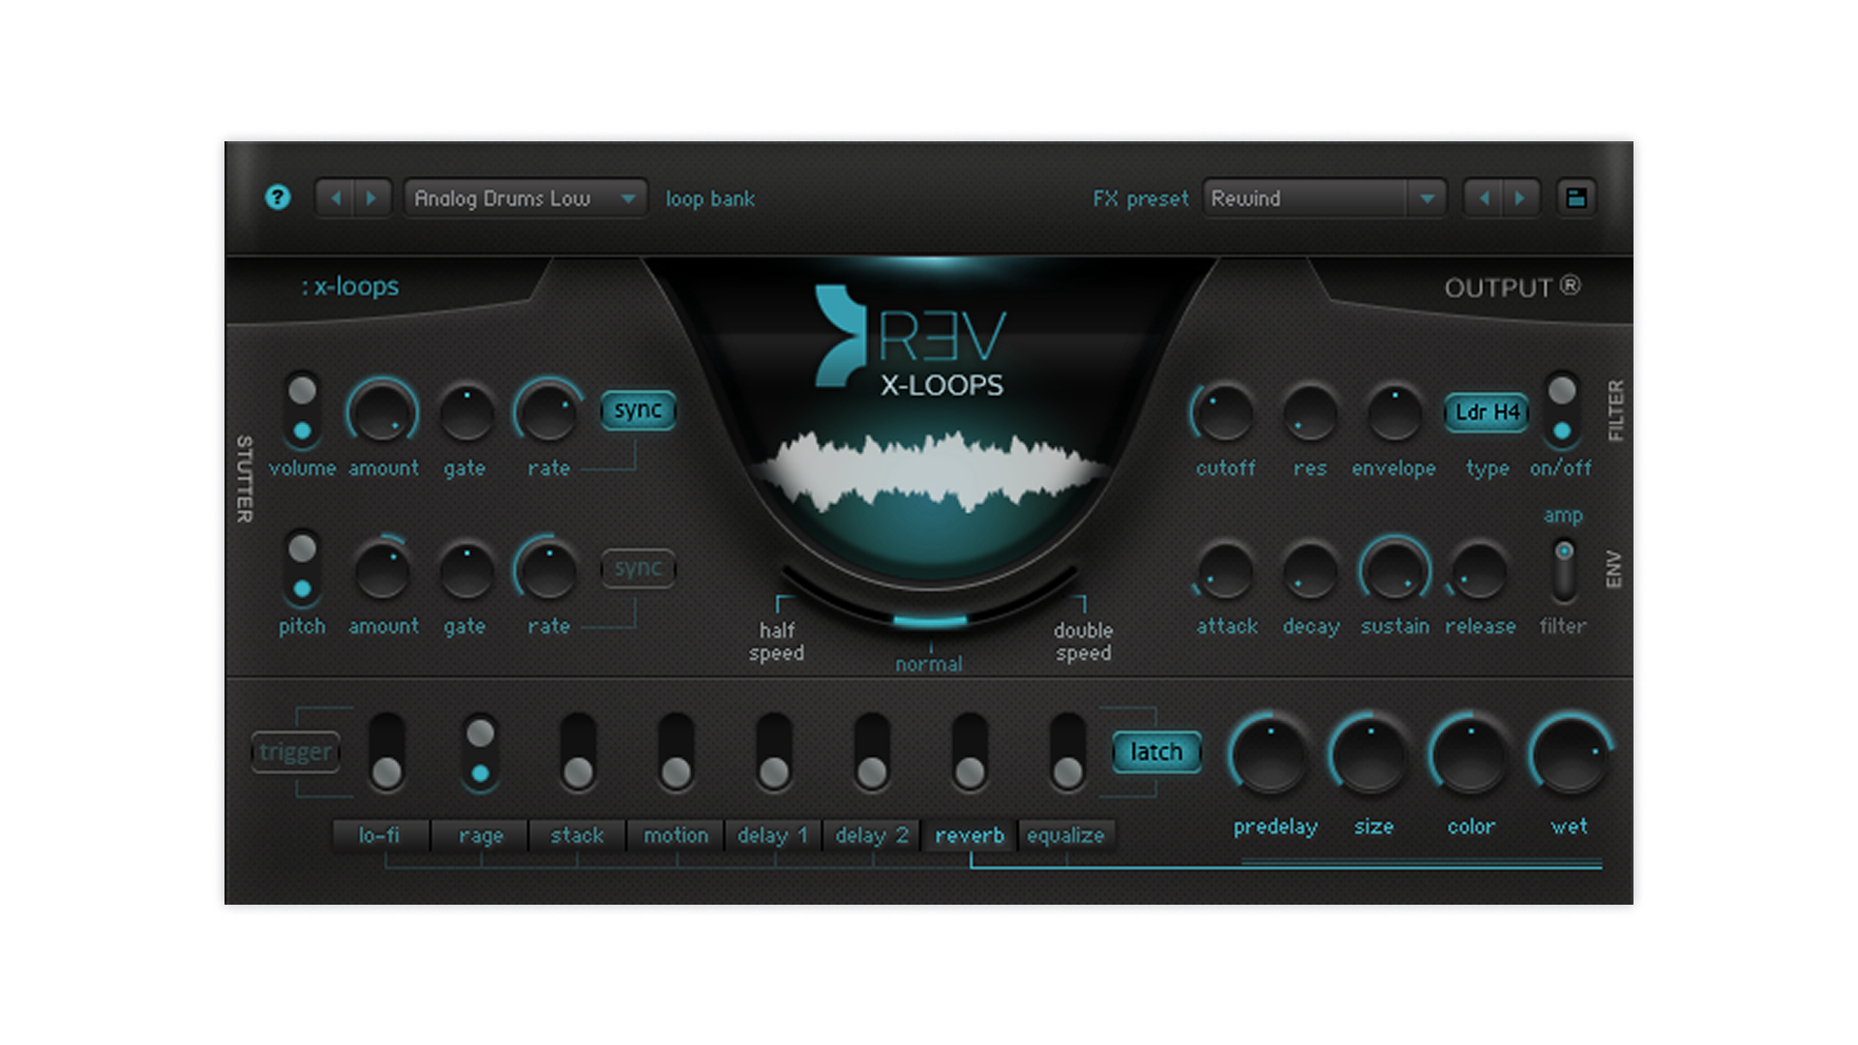The height and width of the screenshot is (1045, 1858).
Task: Click the latch button
Action: coord(1156,752)
